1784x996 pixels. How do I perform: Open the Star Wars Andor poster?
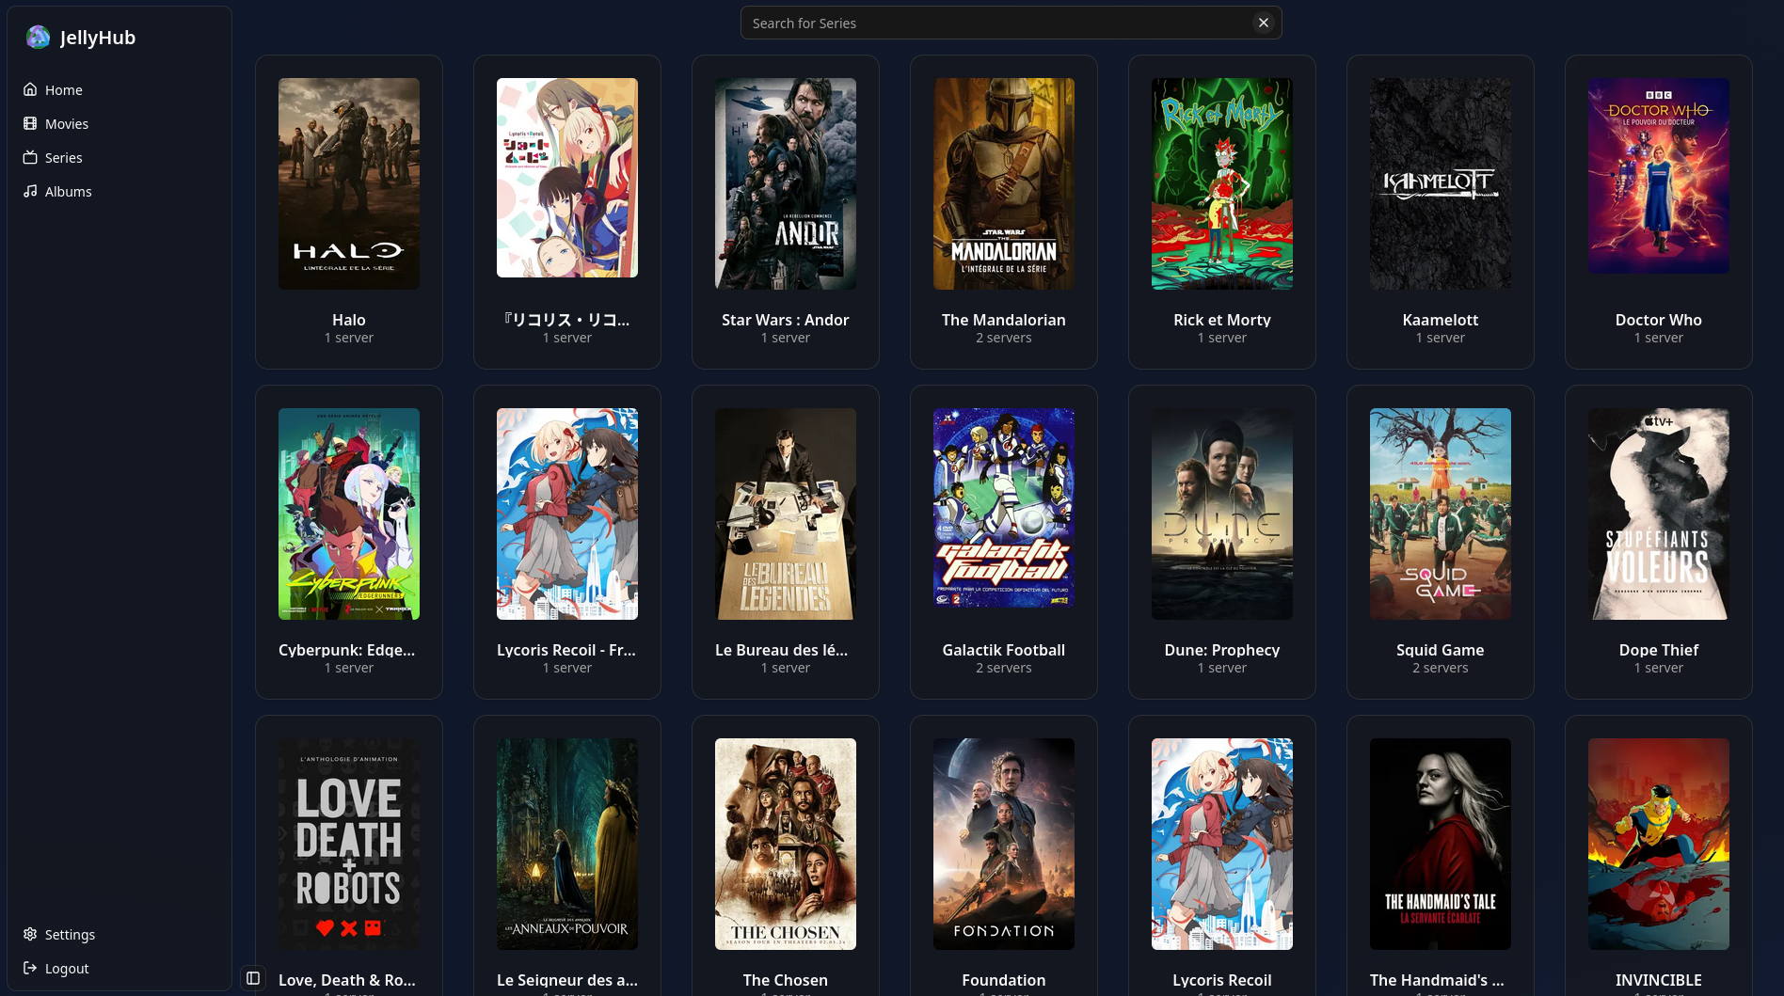(x=786, y=183)
